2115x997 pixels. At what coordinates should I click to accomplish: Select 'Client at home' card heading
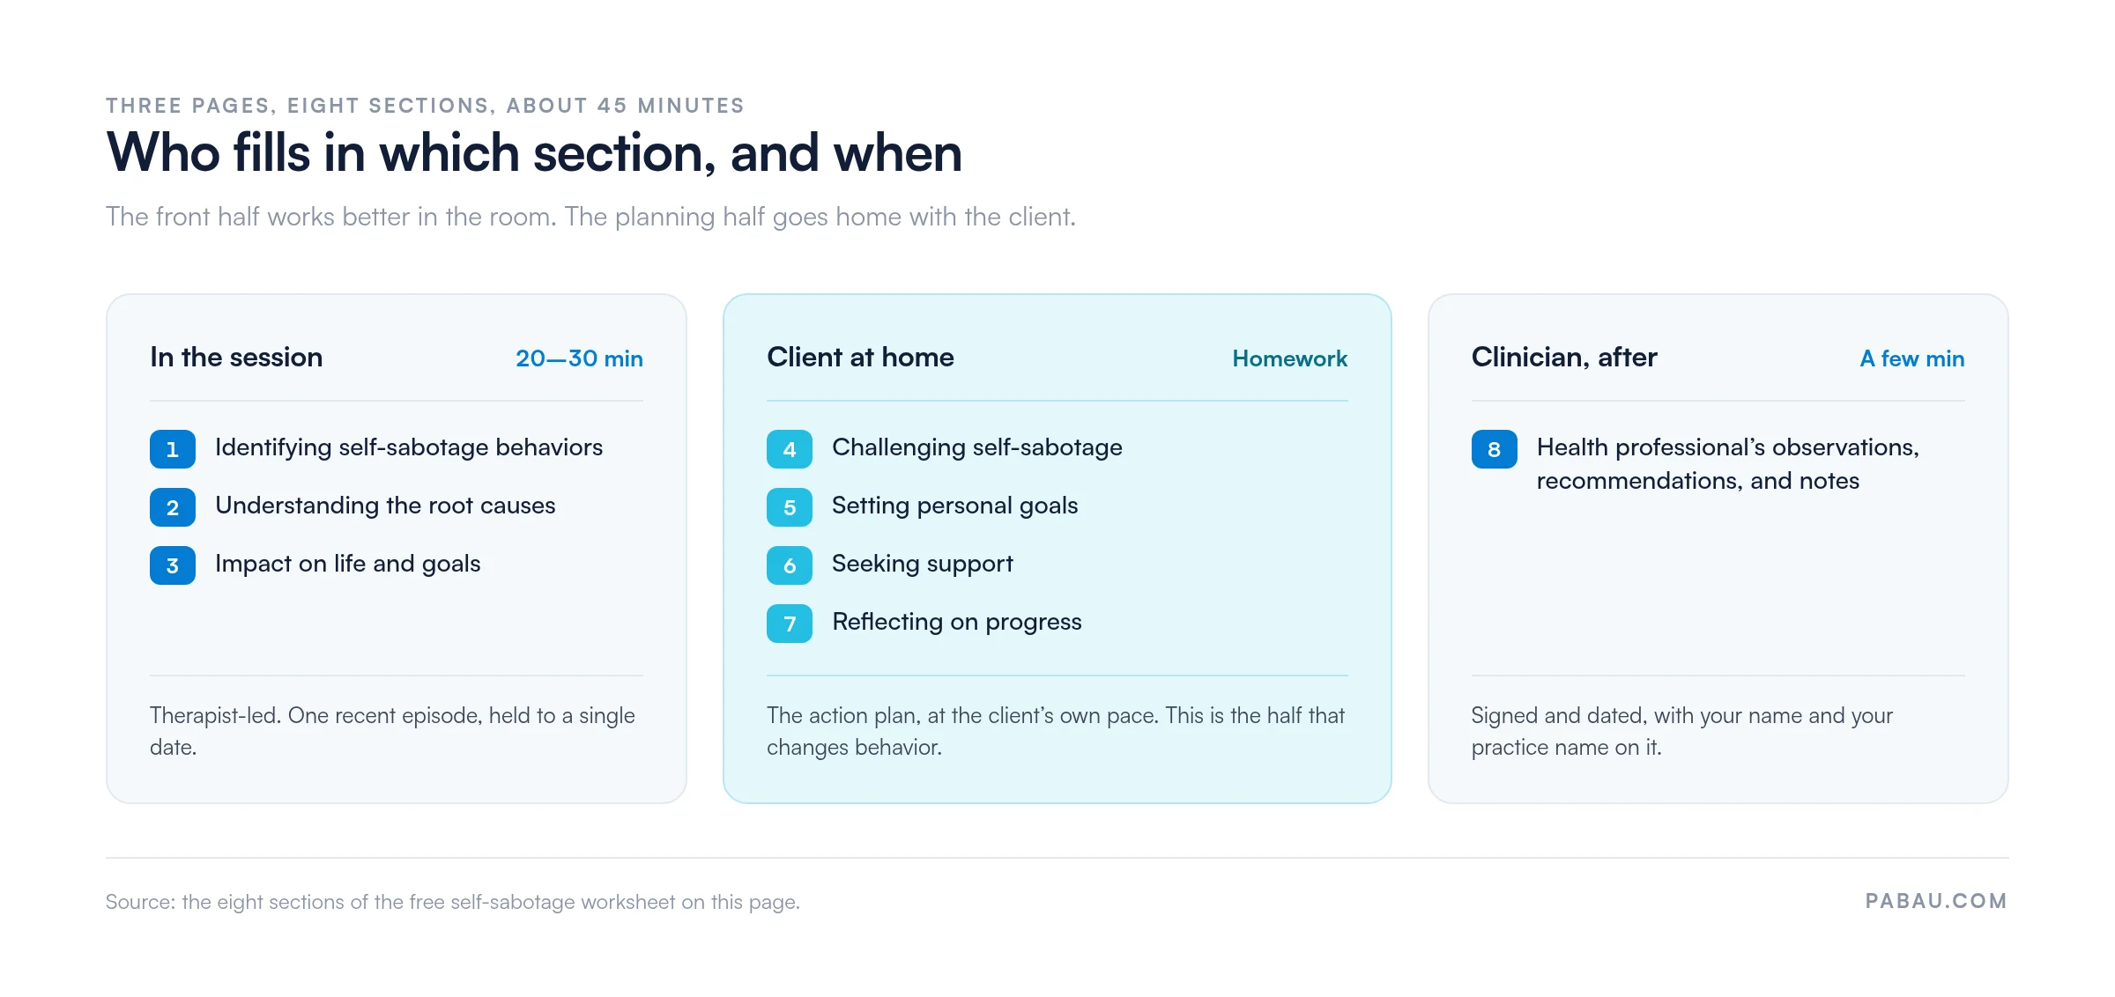click(x=860, y=357)
